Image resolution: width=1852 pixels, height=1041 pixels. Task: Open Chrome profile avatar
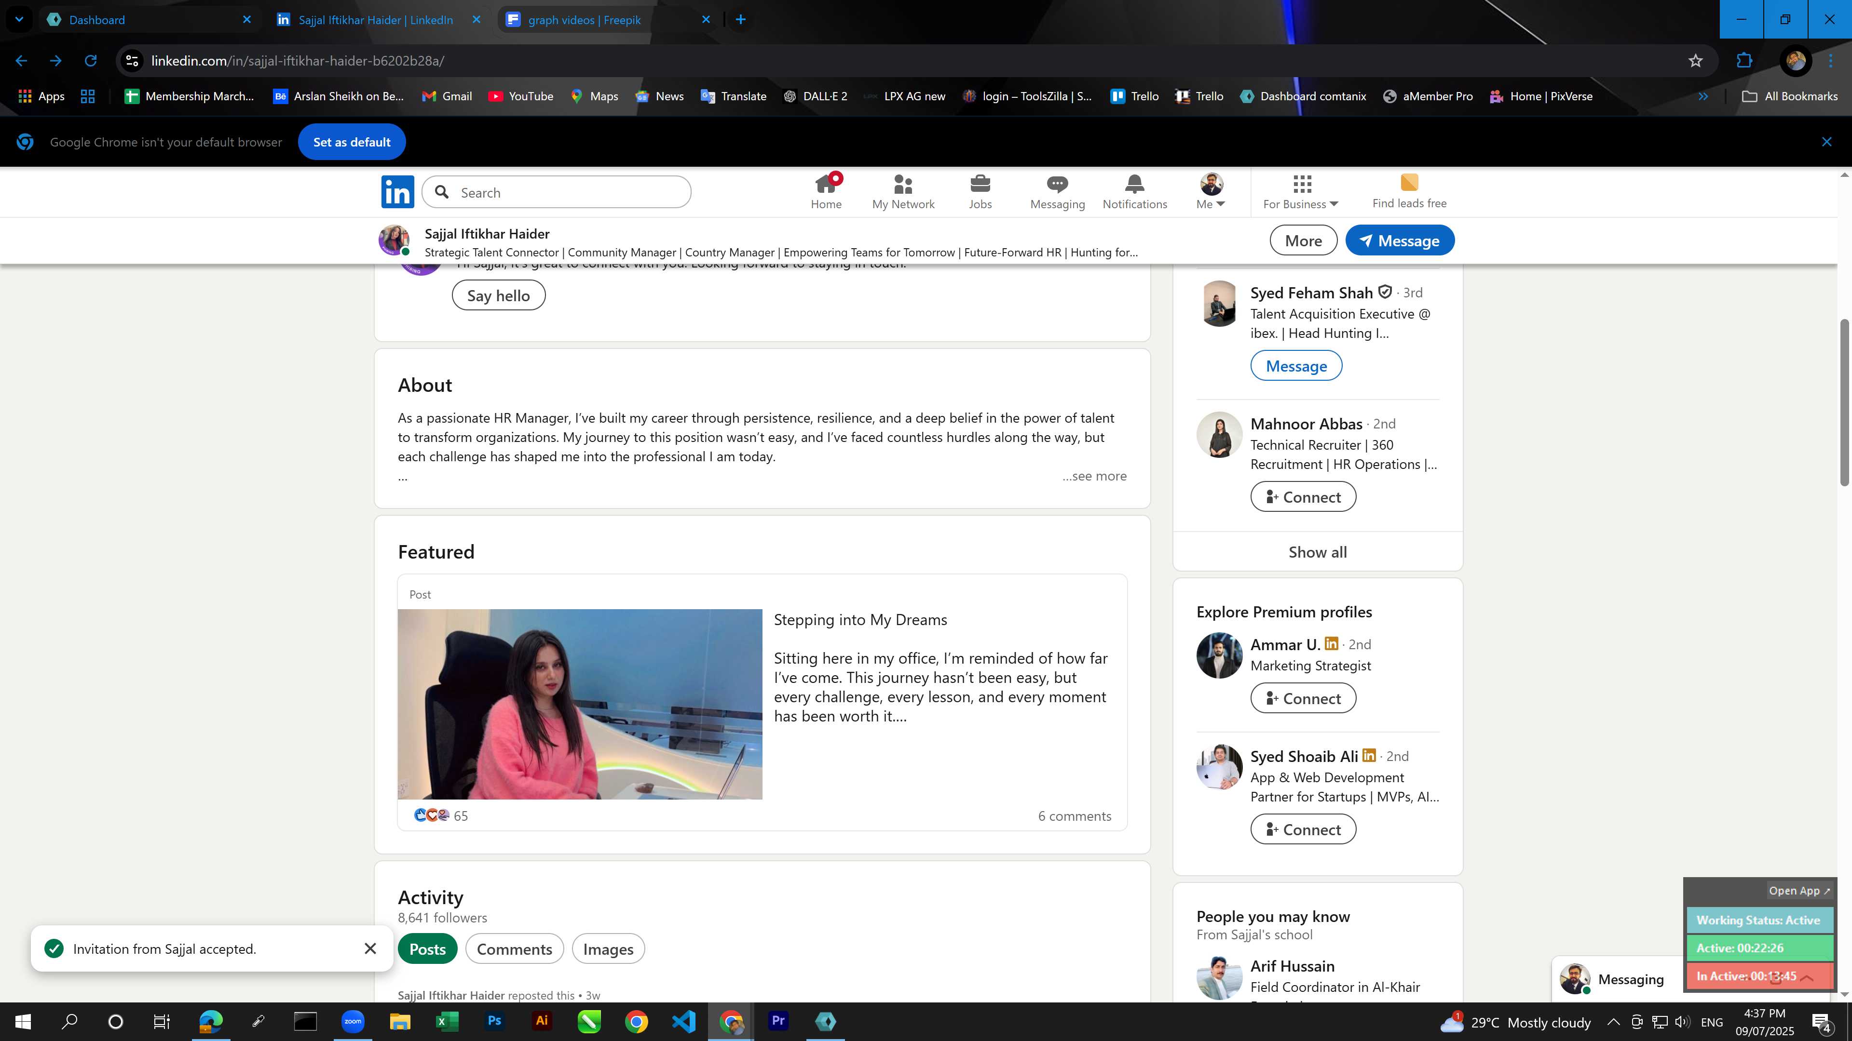(1795, 61)
